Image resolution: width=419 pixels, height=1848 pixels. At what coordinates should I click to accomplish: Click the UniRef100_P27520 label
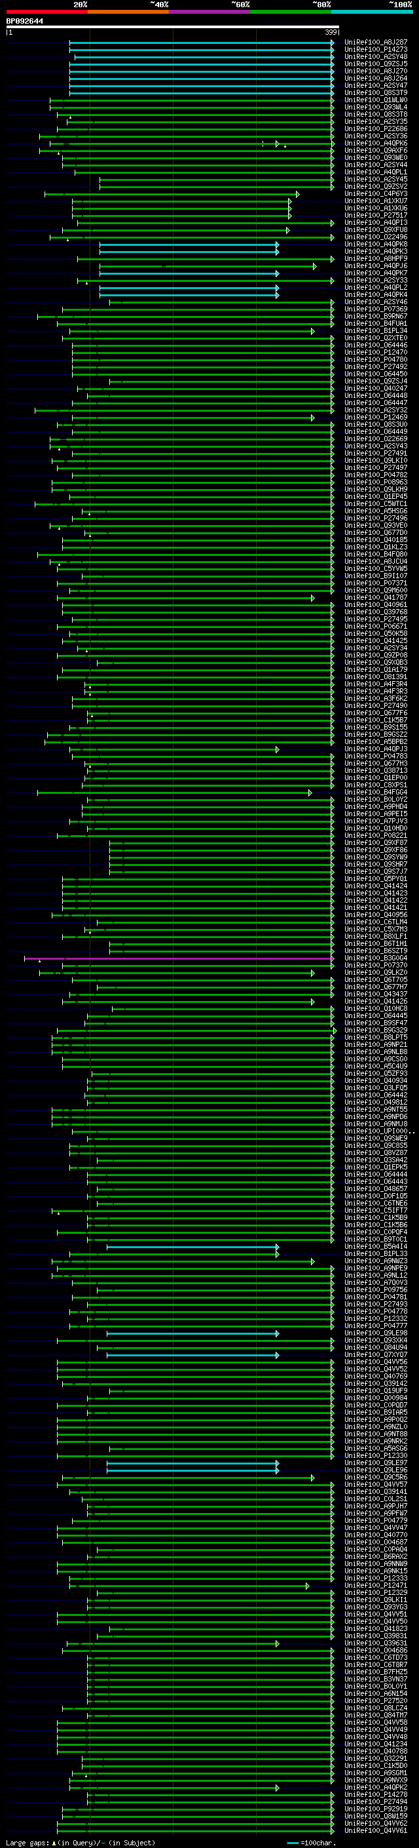coord(376,1701)
